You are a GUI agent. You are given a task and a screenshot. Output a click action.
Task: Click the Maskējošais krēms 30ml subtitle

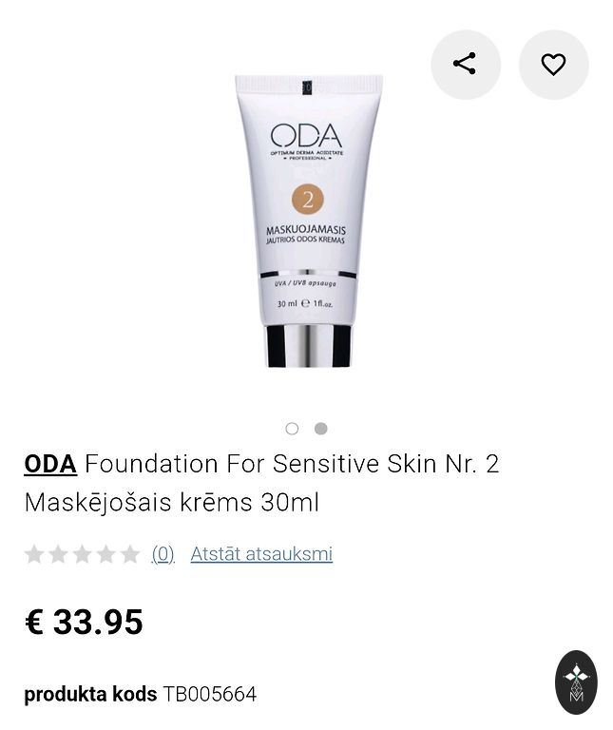coord(172,503)
